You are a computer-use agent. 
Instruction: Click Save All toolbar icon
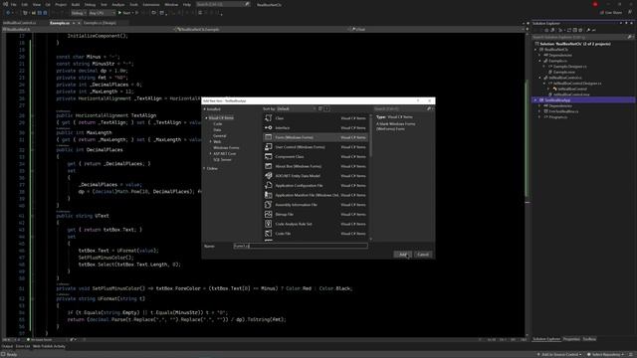coord(45,13)
